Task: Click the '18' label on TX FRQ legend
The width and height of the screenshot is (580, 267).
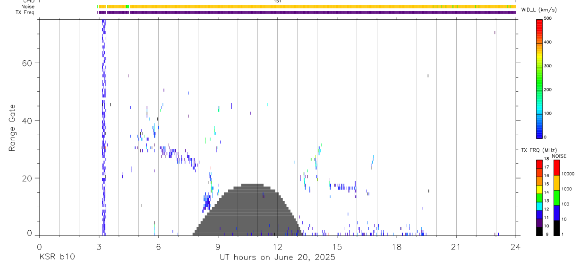Action: click(547, 159)
